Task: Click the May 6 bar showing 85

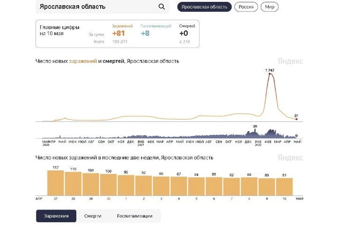Action: (214, 186)
